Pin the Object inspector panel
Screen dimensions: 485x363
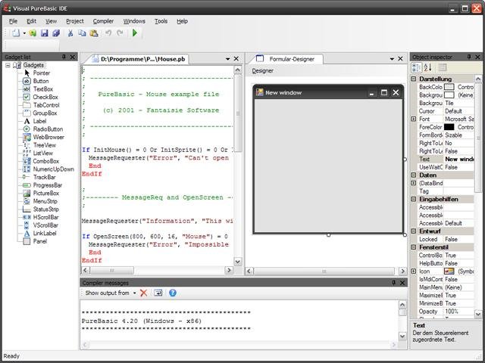[x=469, y=57]
